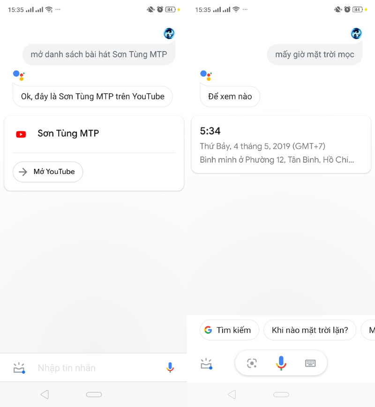375x407 pixels.
Task: Tap the YouTube icon on the Sơn Tùng MTP card
Action: point(21,134)
